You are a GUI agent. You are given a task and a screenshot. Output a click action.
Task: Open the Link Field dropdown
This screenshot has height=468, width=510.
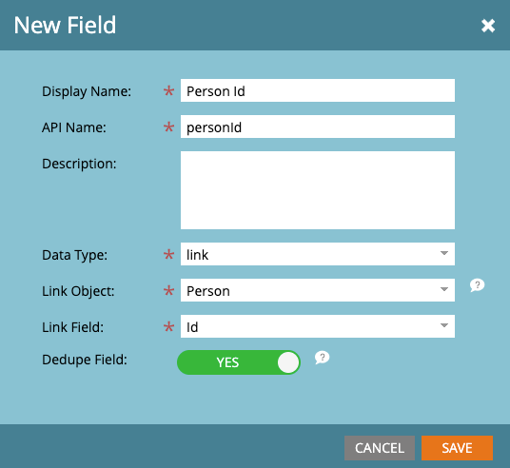[318, 326]
